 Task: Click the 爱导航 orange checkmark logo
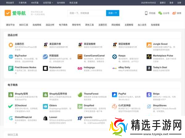[8, 13]
